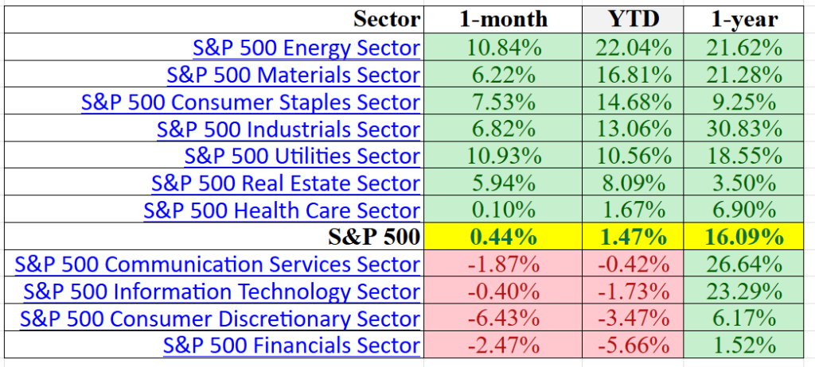The height and width of the screenshot is (367, 815).
Task: Follow the S&P 500 Communication Services Sector link
Action: pyautogui.click(x=217, y=265)
